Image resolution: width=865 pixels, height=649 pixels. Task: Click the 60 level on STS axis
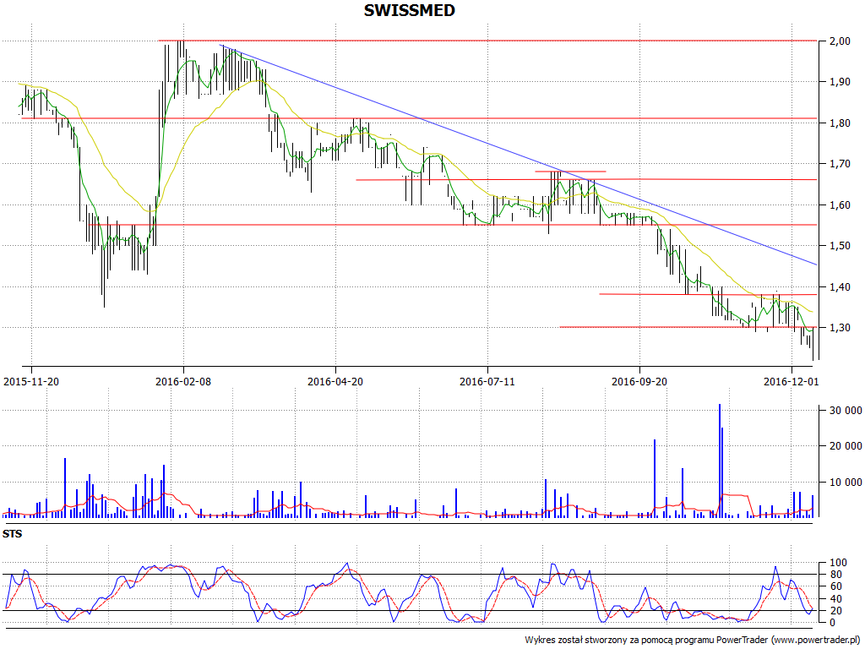[835, 586]
